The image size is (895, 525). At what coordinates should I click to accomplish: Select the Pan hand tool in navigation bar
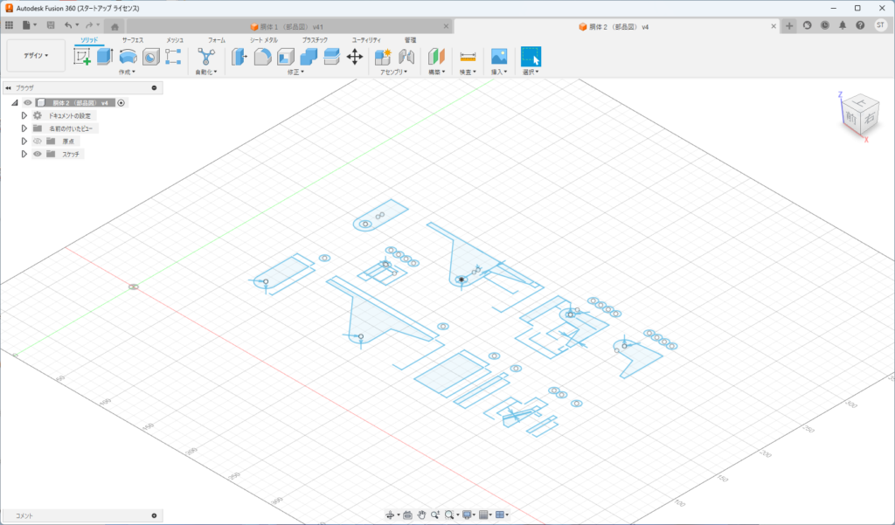tap(421, 515)
